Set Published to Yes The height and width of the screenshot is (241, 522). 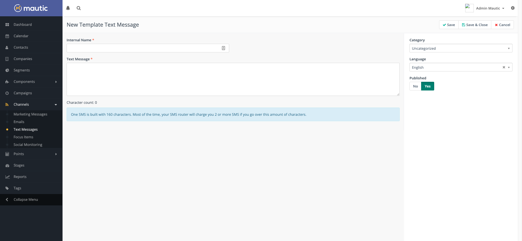tap(427, 86)
